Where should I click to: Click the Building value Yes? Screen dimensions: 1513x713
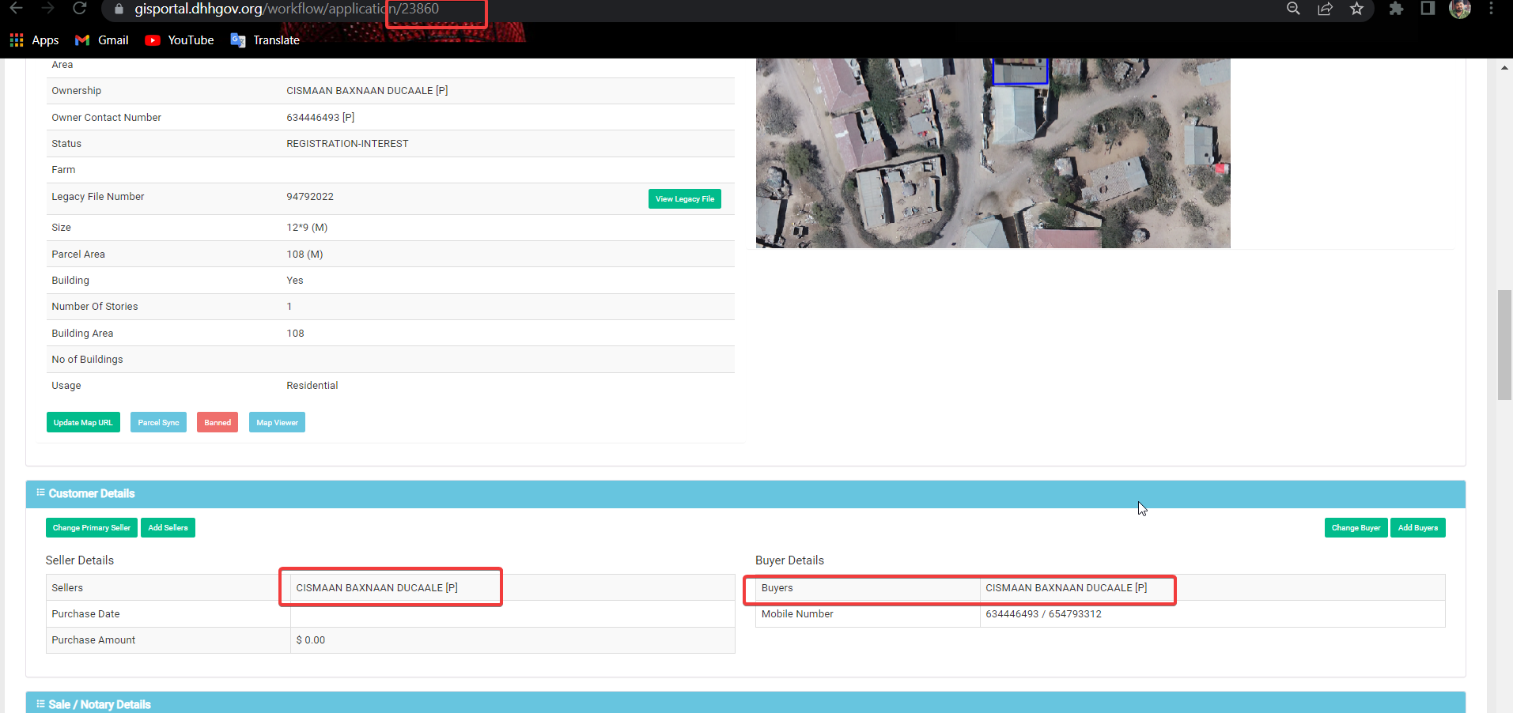pos(295,281)
